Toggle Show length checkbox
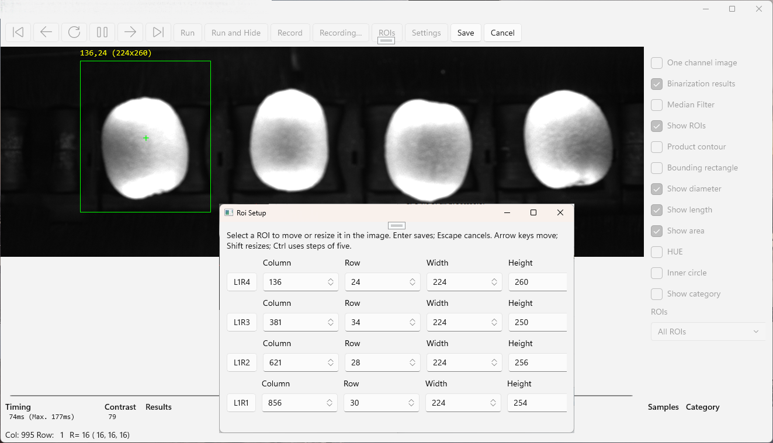Screen dimensions: 773x443 [x=657, y=210]
